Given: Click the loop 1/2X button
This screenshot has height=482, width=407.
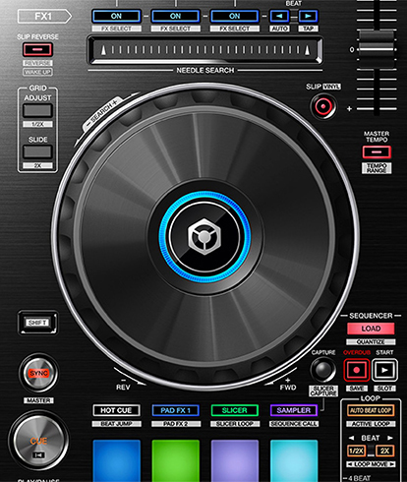Looking at the screenshot, I should pyautogui.click(x=356, y=451).
